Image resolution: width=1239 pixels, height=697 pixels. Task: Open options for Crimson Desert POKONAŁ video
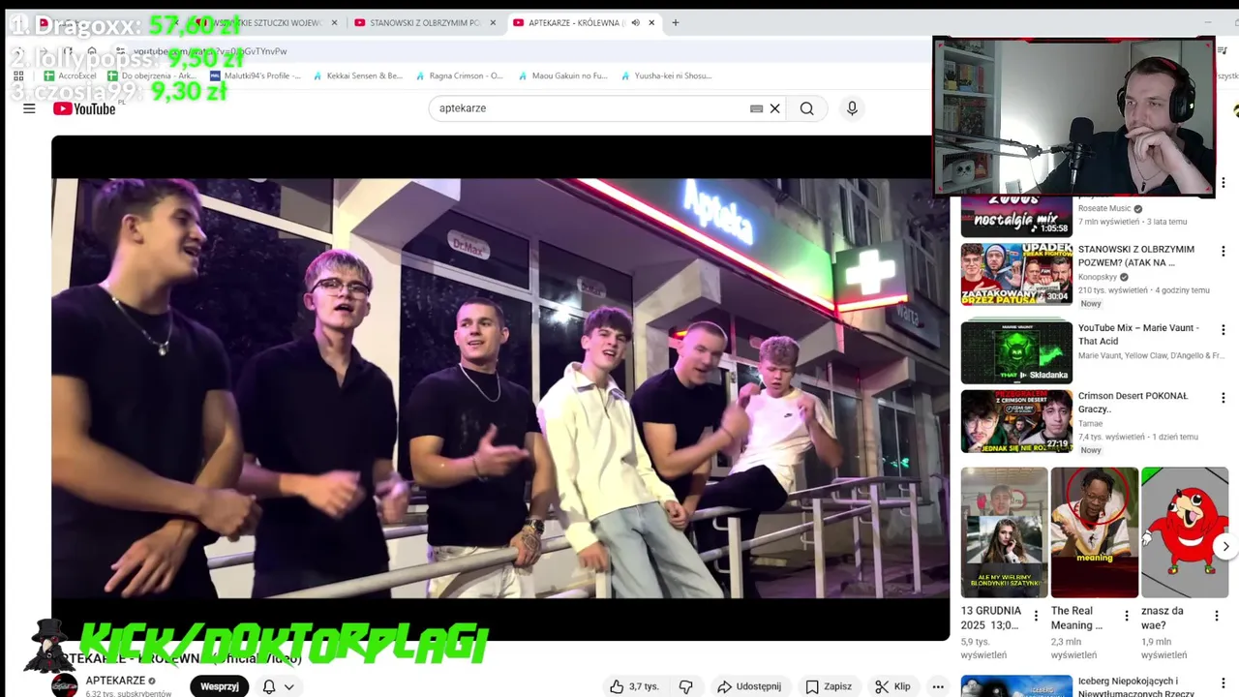coord(1224,397)
